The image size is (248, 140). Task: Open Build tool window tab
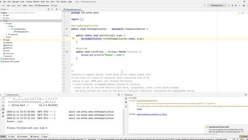pos(45,136)
